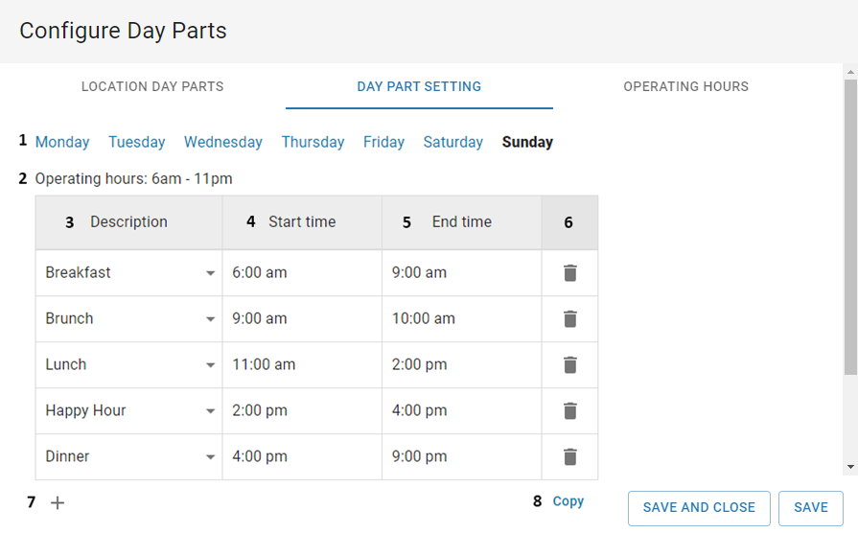Image resolution: width=858 pixels, height=533 pixels.
Task: Click the Save and Close button
Action: 699,508
